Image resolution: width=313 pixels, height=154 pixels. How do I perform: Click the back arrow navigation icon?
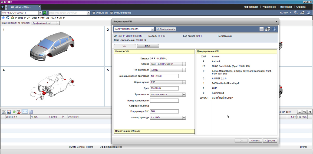click(x=3, y=18)
